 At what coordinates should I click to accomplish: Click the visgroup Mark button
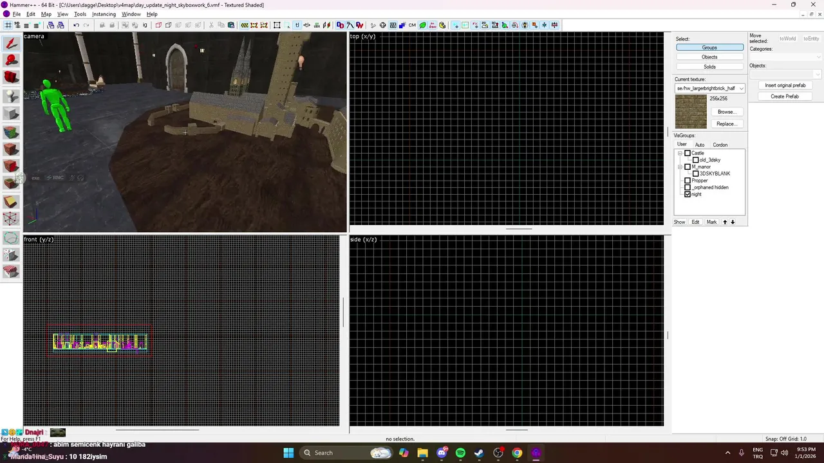pos(711,222)
